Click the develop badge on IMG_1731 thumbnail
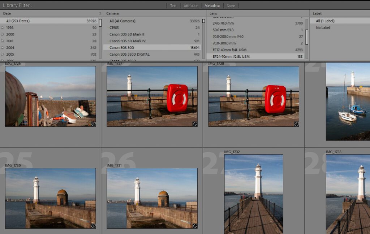 [194, 226]
